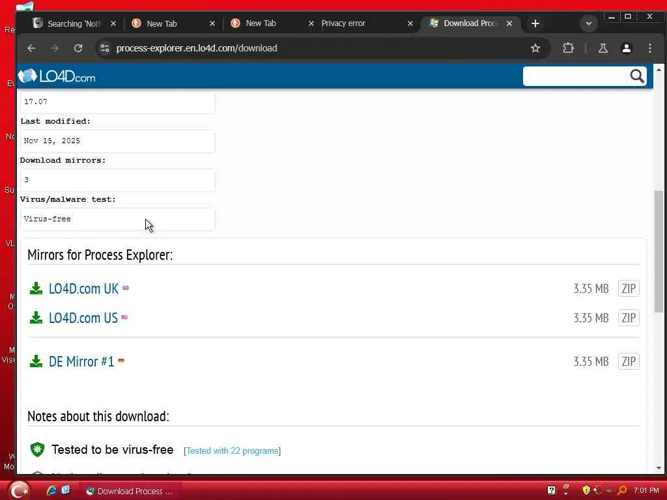Image resolution: width=667 pixels, height=500 pixels.
Task: Click the scrollbar up arrow
Action: pos(659,69)
